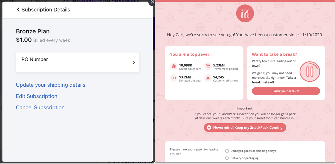Close the subscription details panel

[152, 2]
